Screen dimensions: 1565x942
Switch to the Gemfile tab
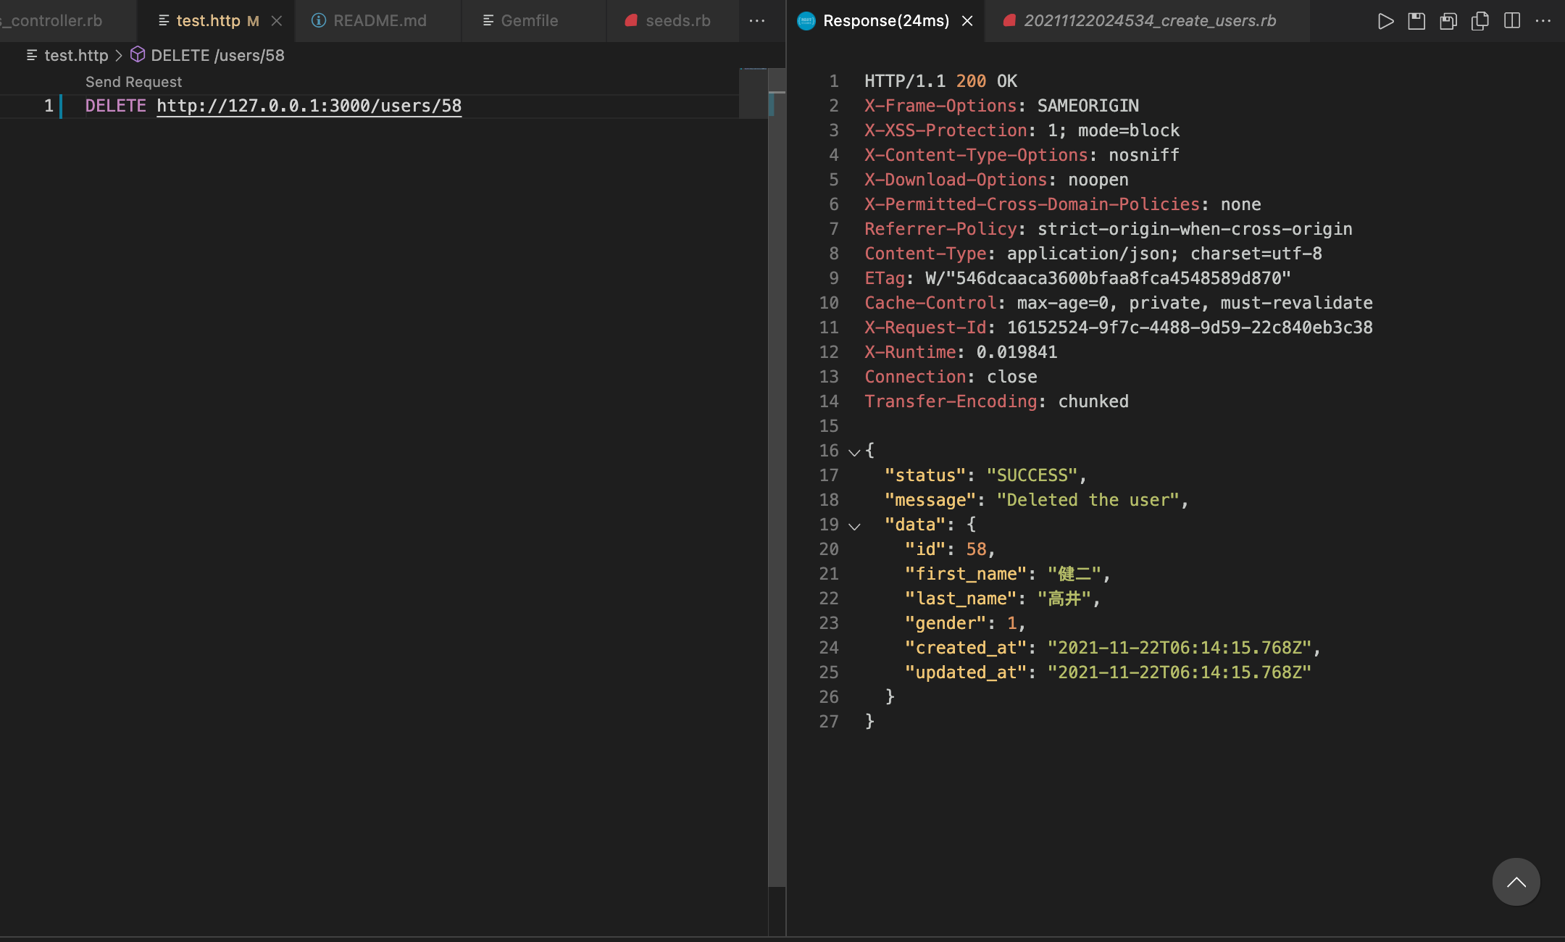[529, 21]
